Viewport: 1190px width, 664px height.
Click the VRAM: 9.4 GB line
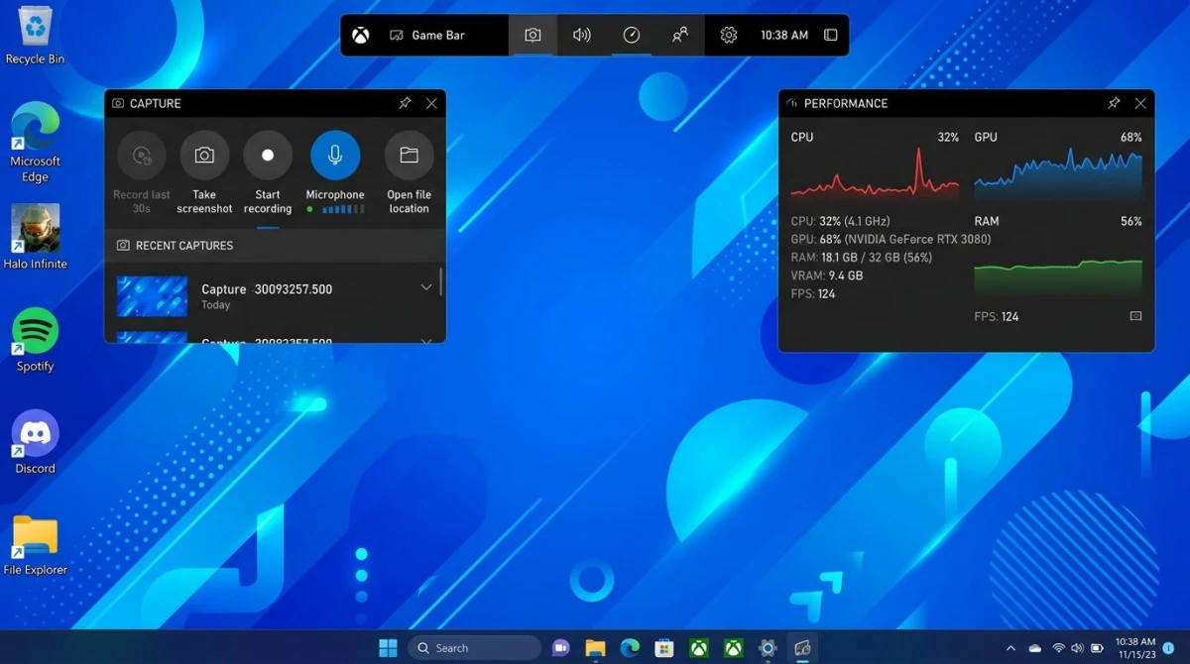pyautogui.click(x=827, y=276)
